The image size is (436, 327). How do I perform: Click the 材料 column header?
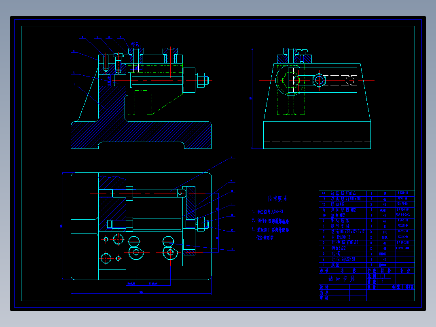pyautogui.click(x=386, y=270)
